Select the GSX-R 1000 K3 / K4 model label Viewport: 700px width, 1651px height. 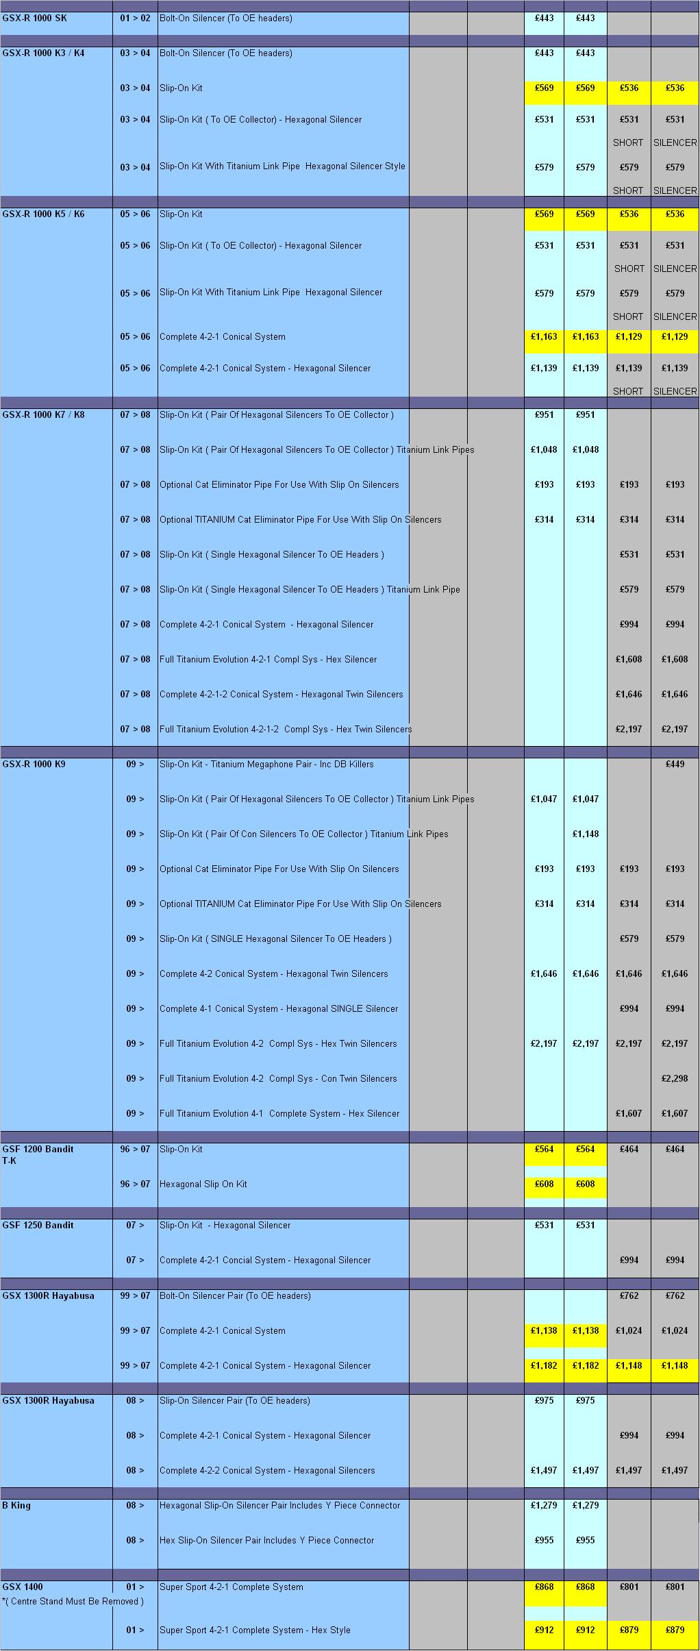click(43, 53)
